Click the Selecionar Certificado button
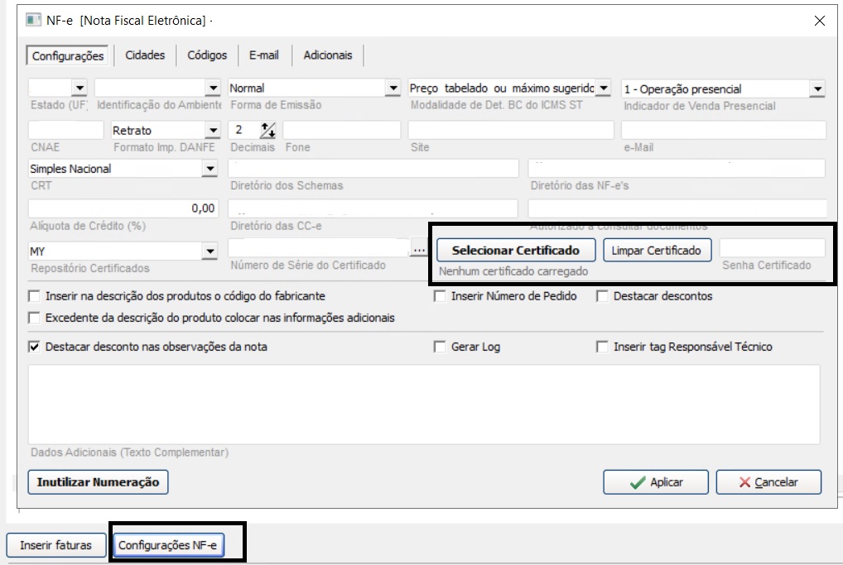This screenshot has width=843, height=565. 516,250
